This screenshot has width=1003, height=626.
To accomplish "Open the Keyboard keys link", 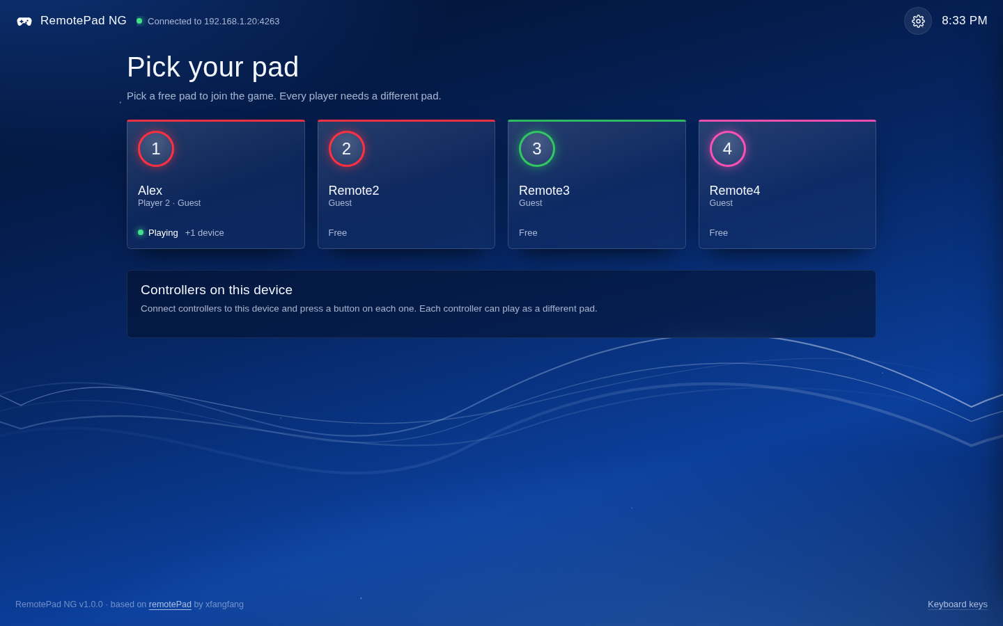I will 958,604.
